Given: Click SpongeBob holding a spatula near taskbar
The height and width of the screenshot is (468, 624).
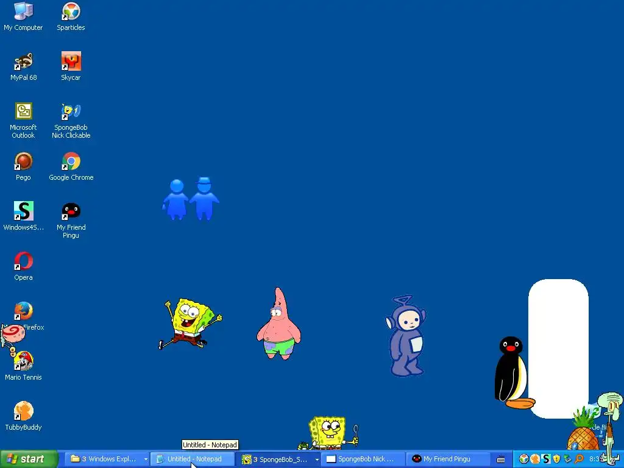Looking at the screenshot, I should pyautogui.click(x=328, y=433).
